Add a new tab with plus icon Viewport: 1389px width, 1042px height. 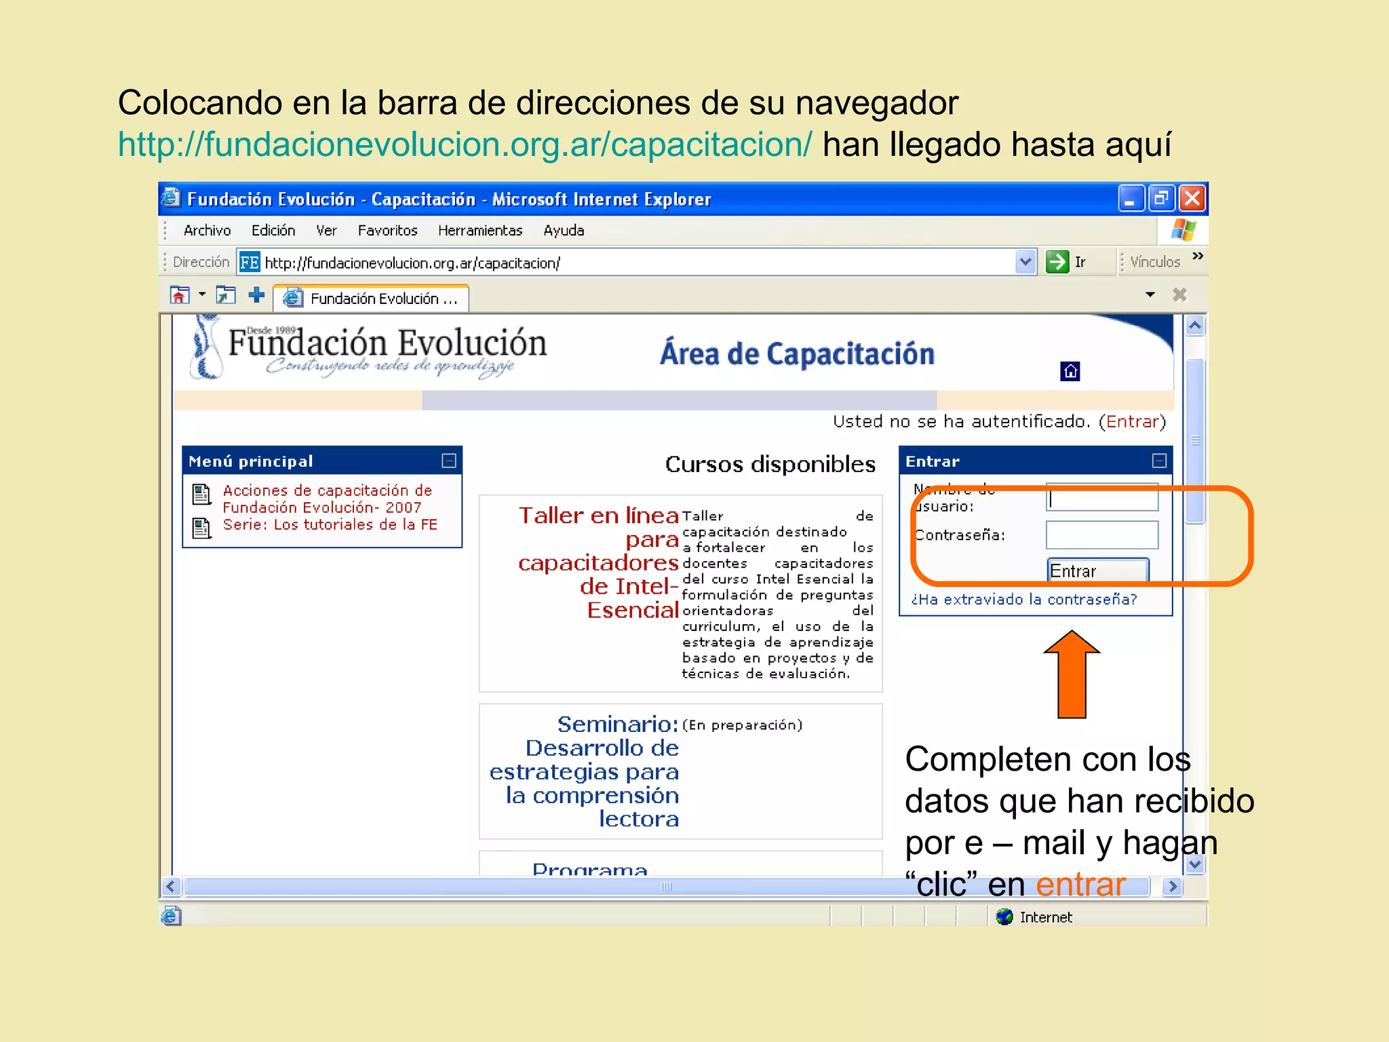click(256, 295)
